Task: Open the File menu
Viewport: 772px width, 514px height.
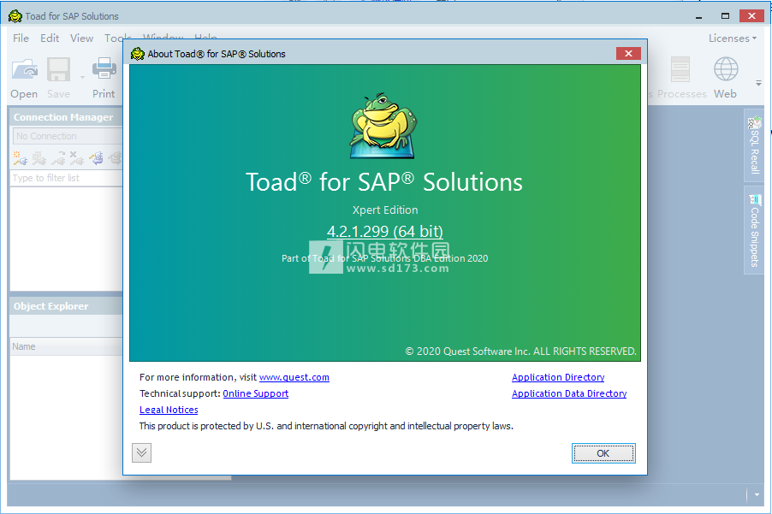Action: point(21,38)
